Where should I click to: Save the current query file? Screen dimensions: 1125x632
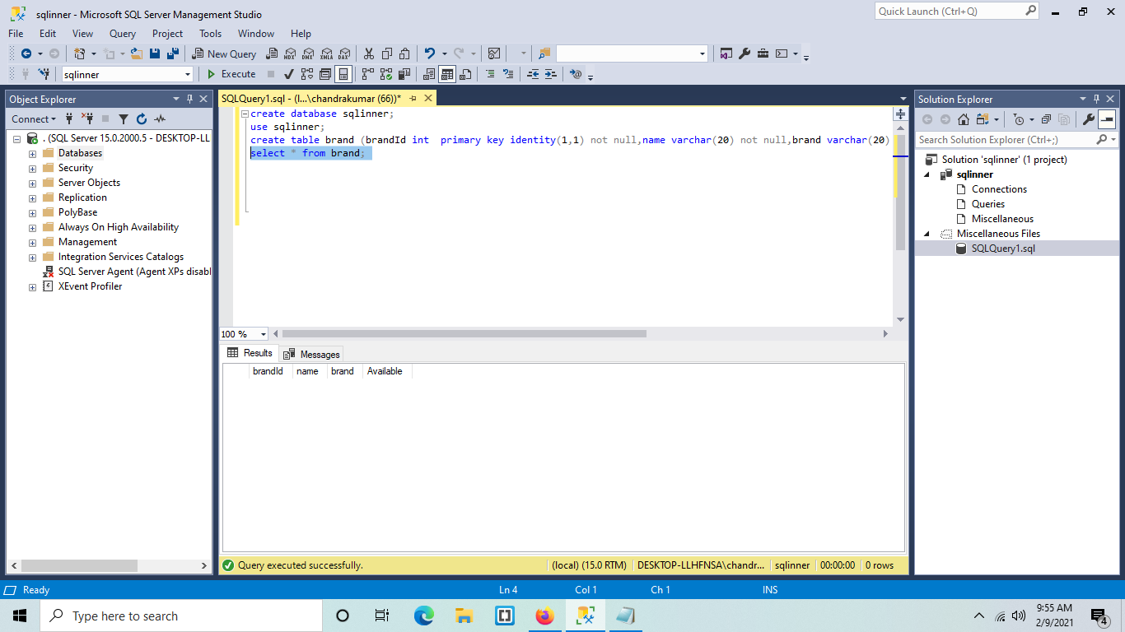pos(155,53)
